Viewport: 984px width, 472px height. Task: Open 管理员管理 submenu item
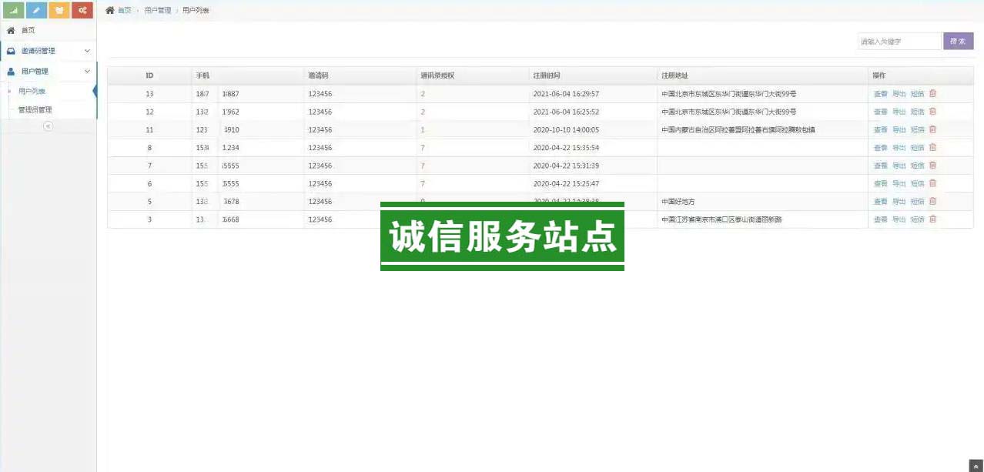[x=35, y=110]
